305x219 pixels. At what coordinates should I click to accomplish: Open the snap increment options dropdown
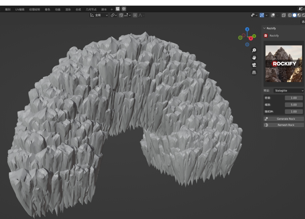click(127, 15)
